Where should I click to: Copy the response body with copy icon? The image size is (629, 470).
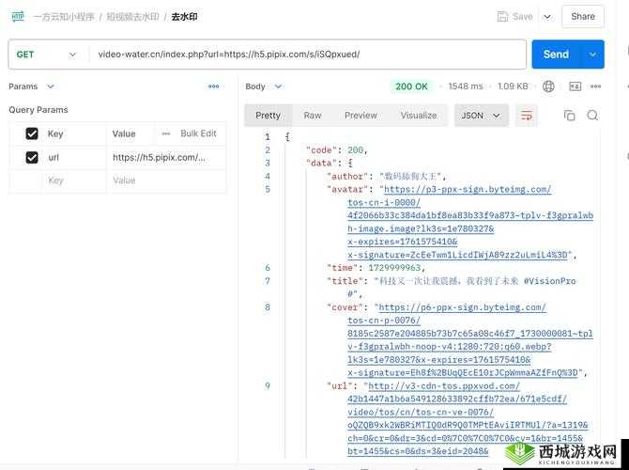[x=569, y=116]
